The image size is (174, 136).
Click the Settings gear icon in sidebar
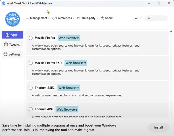(5, 54)
